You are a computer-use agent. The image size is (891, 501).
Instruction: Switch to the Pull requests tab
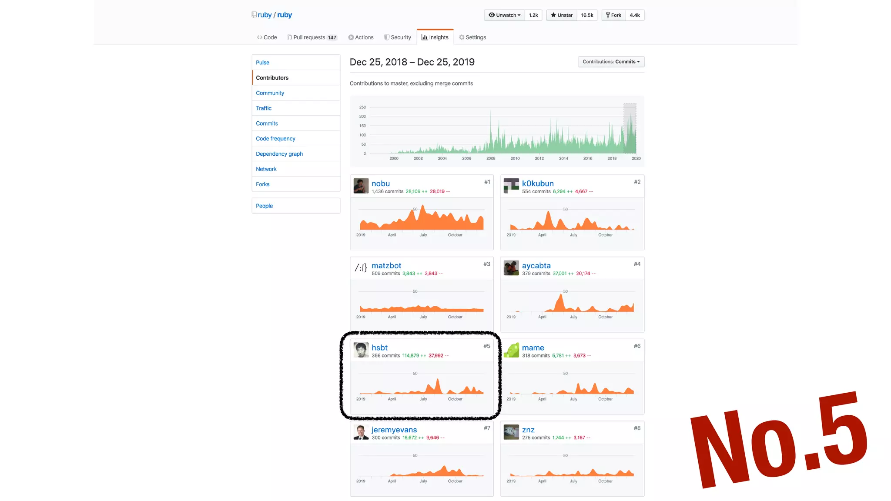tap(312, 37)
